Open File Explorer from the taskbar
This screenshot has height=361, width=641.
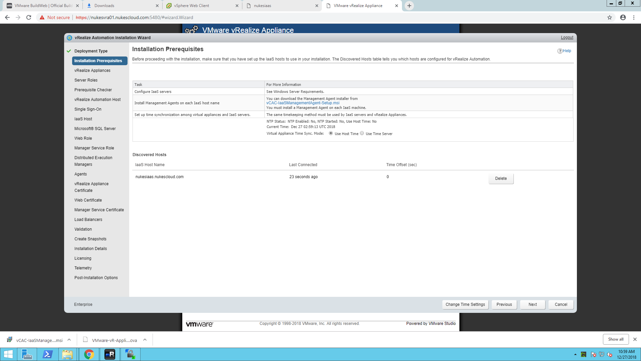(67, 354)
